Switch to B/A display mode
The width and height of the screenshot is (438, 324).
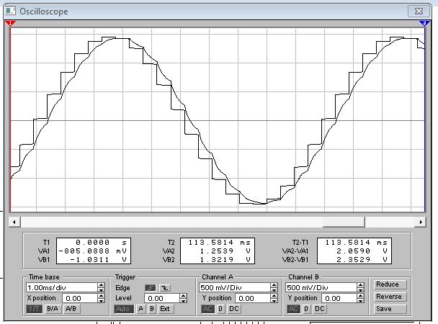(53, 309)
